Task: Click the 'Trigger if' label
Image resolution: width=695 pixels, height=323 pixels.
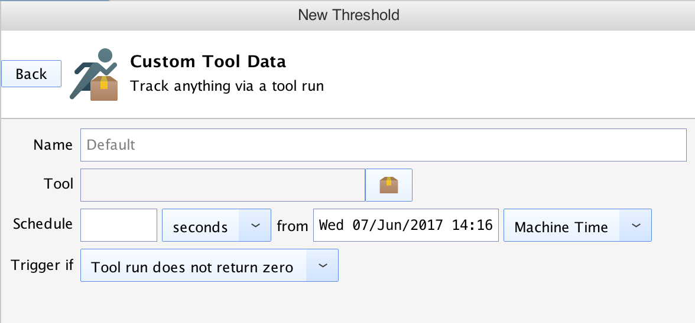Action: tap(43, 265)
